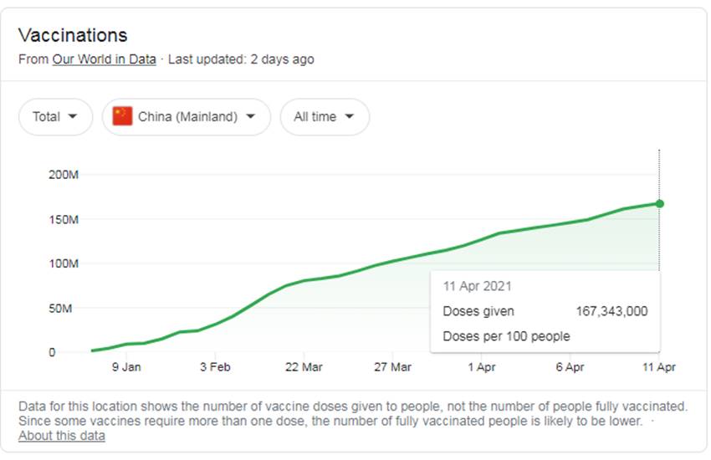The image size is (711, 460).
Task: Click the green data point on the chart
Action: tap(659, 203)
